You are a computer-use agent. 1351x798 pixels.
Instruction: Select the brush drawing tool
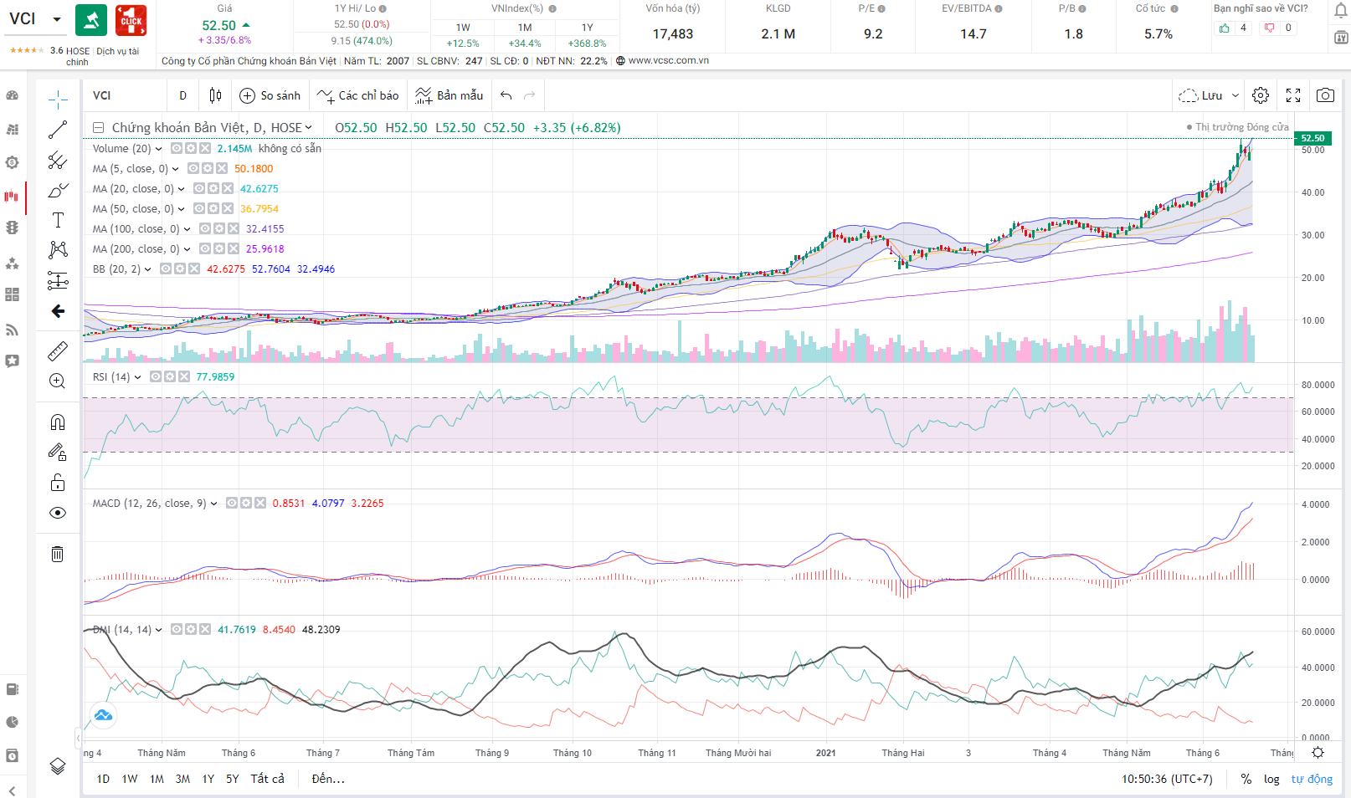pyautogui.click(x=58, y=190)
